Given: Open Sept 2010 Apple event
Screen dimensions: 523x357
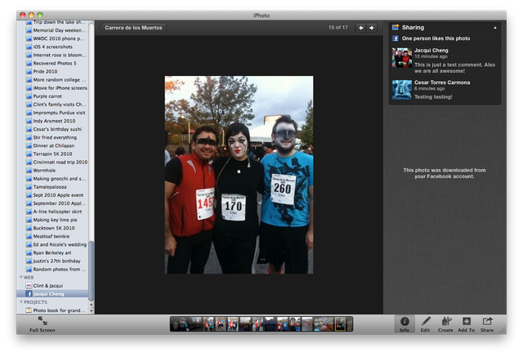Looking at the screenshot, I should coord(52,195).
